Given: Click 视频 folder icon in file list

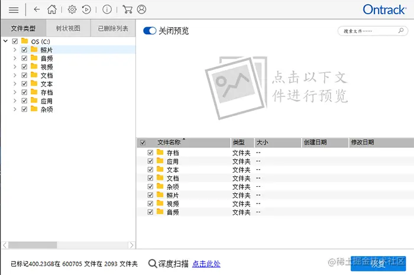Looking at the screenshot, I should point(160,203).
